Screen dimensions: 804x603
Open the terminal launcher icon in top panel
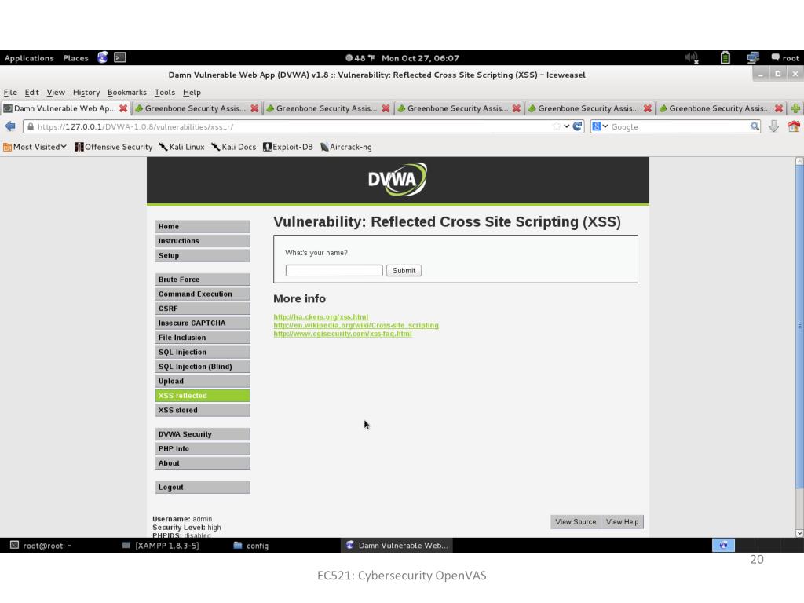120,57
